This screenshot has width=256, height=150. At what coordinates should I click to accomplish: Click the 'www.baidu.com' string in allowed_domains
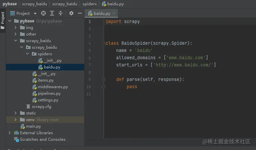click(186, 58)
